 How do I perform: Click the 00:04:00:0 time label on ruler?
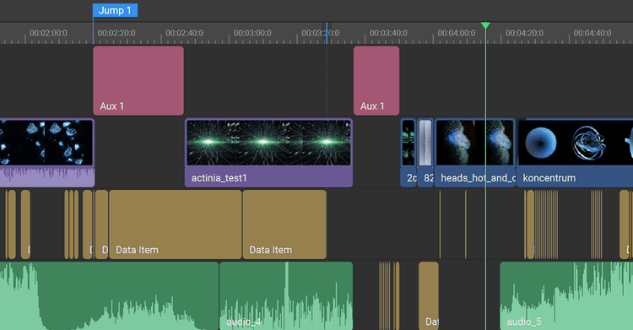tap(457, 33)
